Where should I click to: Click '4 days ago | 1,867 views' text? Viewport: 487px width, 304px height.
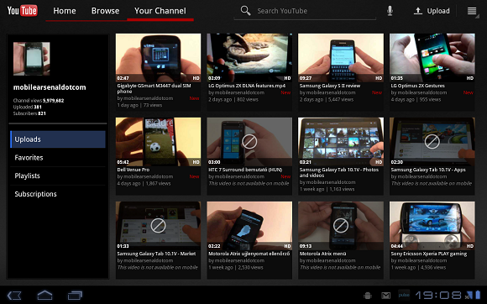point(144,184)
